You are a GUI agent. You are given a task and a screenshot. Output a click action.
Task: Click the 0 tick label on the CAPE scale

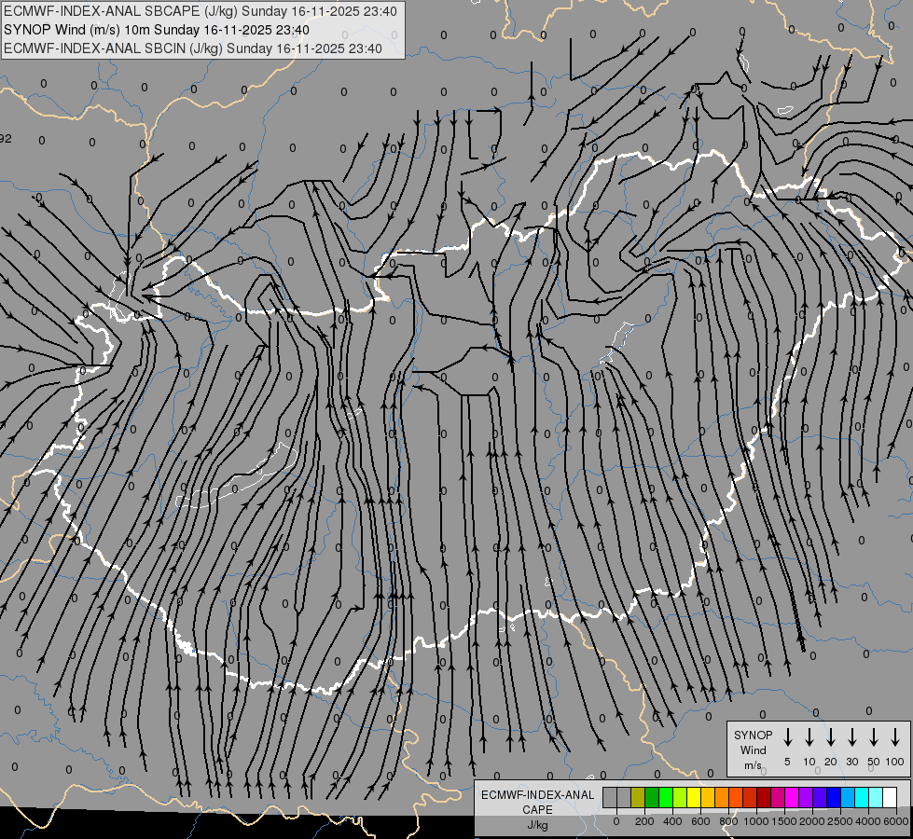pyautogui.click(x=616, y=821)
